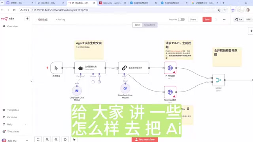Open the workflow history icon beside Save

point(216,19)
